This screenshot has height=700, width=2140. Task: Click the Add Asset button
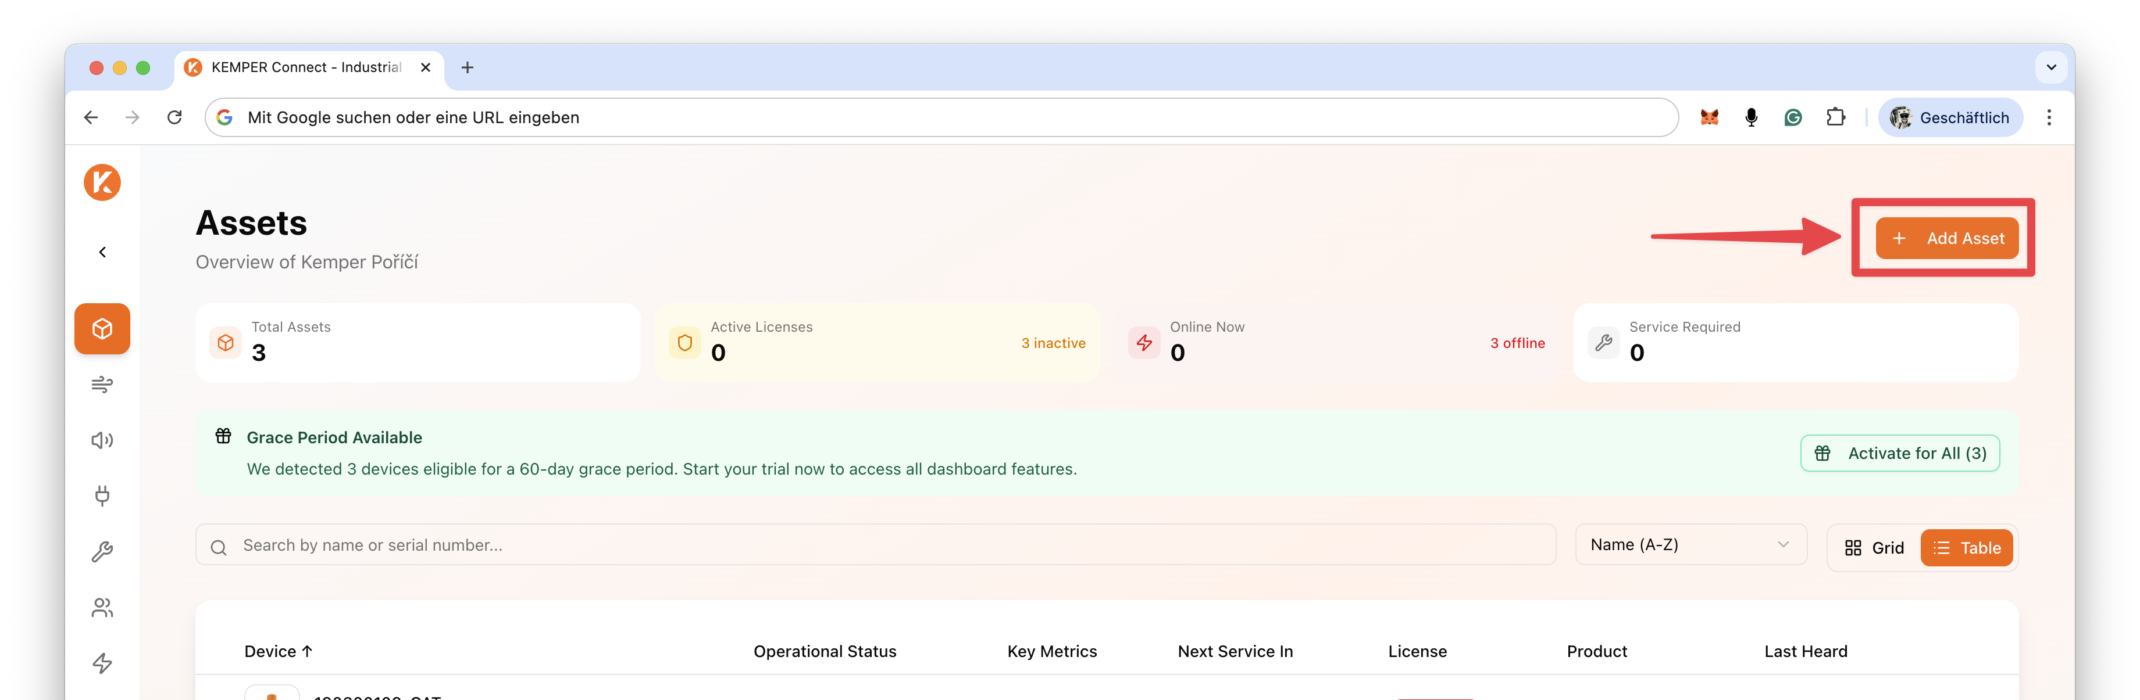click(1946, 238)
